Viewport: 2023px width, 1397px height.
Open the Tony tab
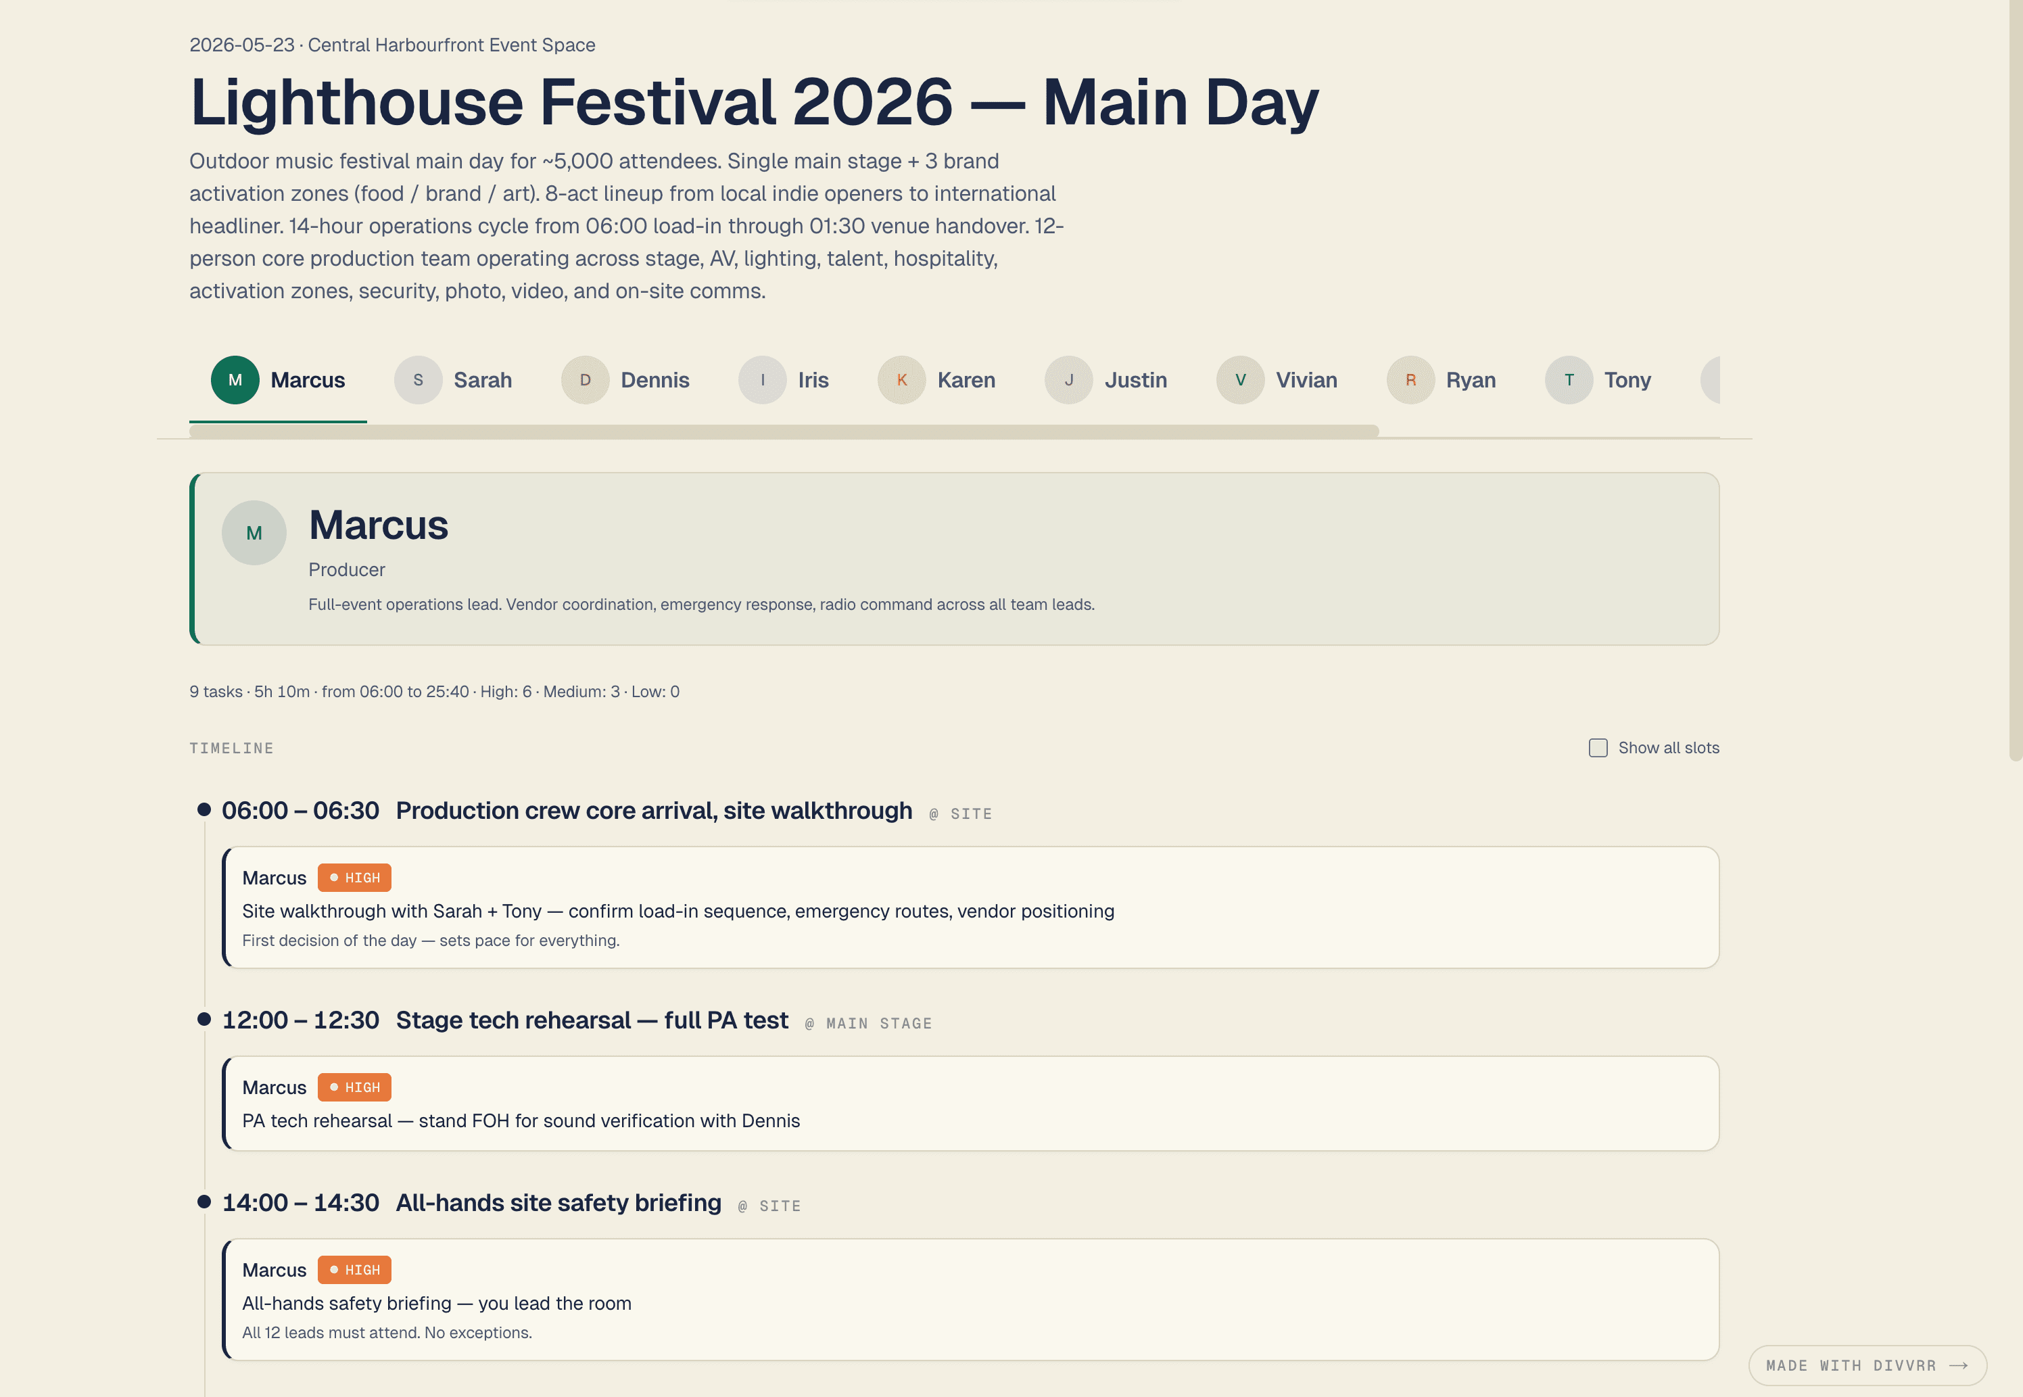[x=1598, y=380]
